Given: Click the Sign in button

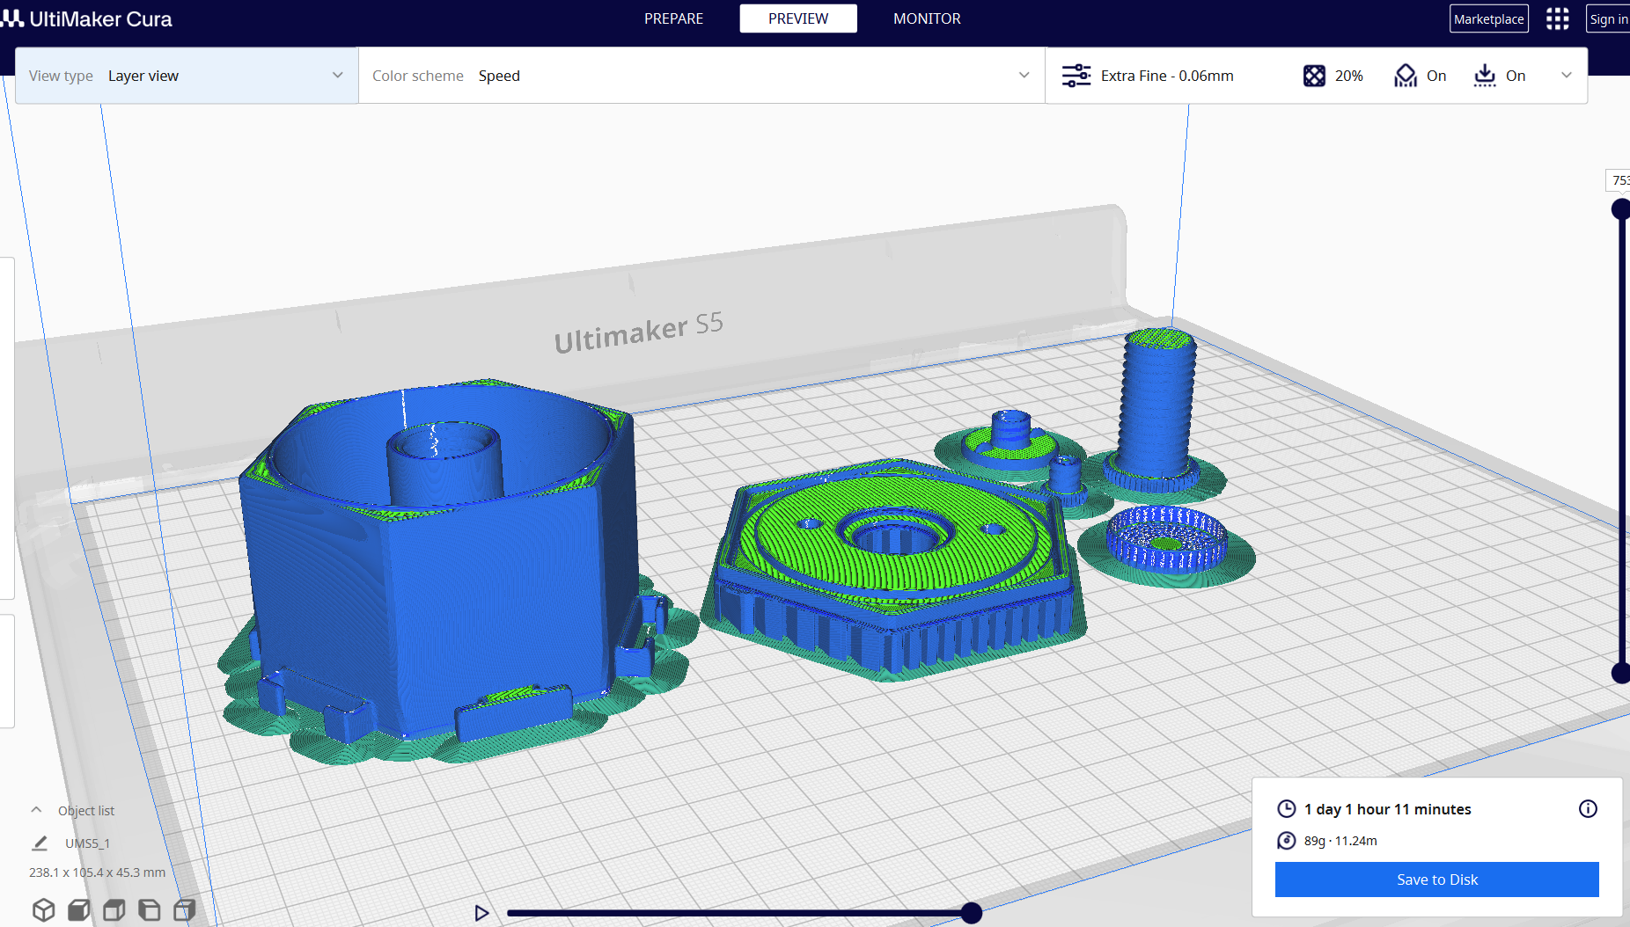Looking at the screenshot, I should (x=1608, y=18).
